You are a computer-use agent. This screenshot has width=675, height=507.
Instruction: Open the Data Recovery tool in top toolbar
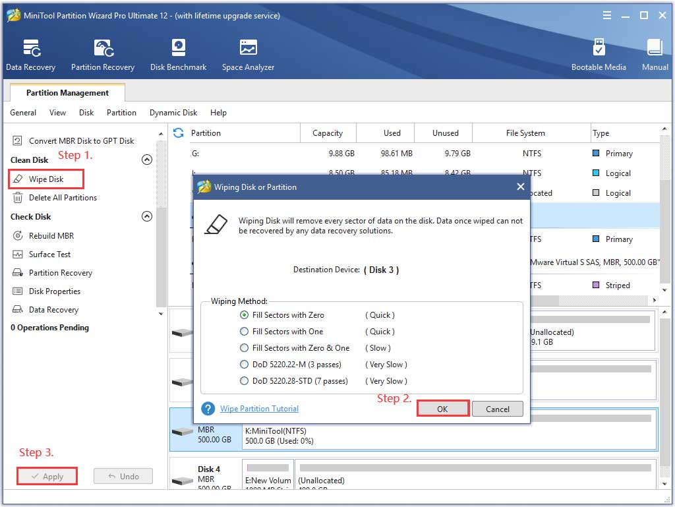[30, 55]
